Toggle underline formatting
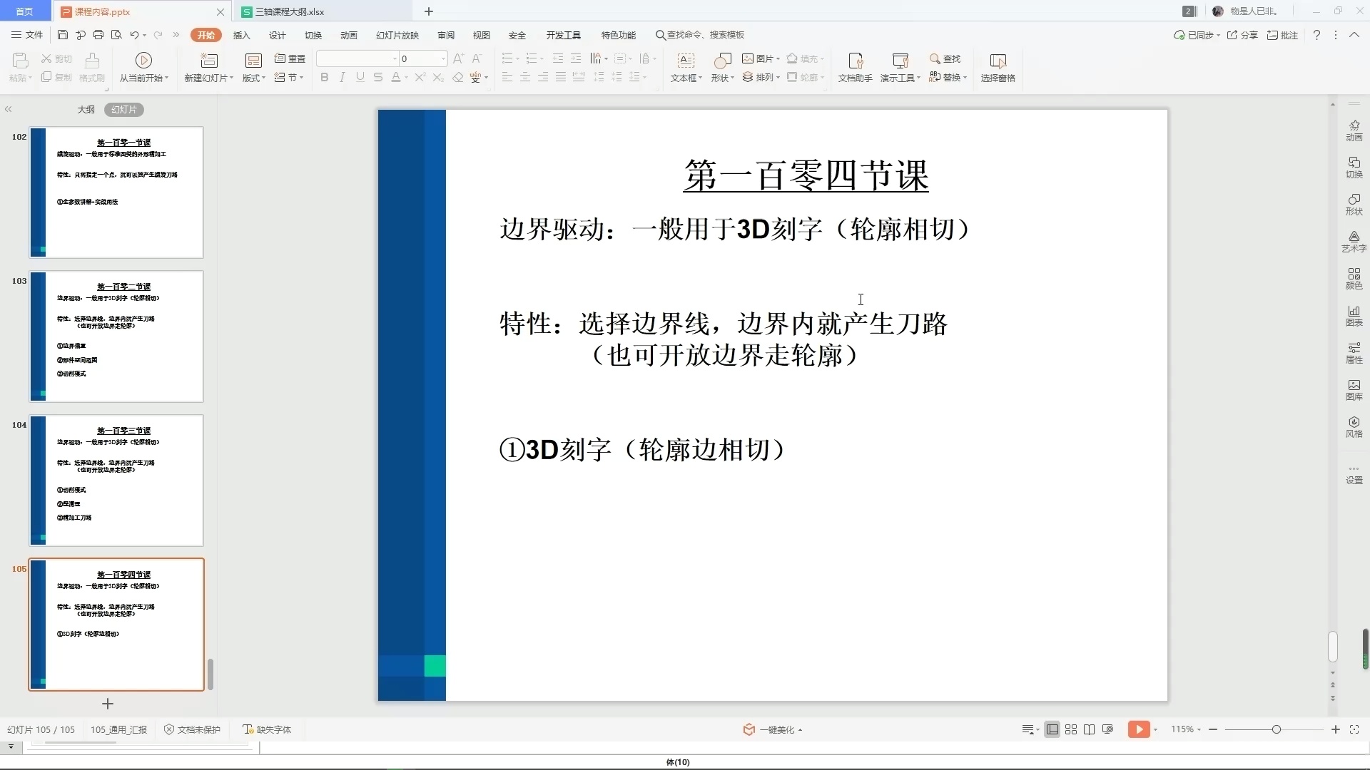 (x=360, y=77)
